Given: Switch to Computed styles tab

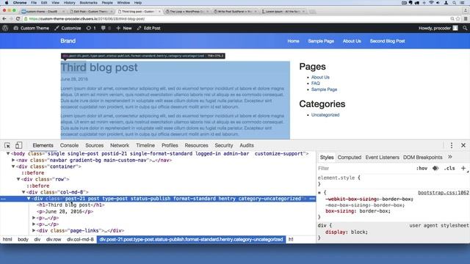Looking at the screenshot, I should click(350, 157).
